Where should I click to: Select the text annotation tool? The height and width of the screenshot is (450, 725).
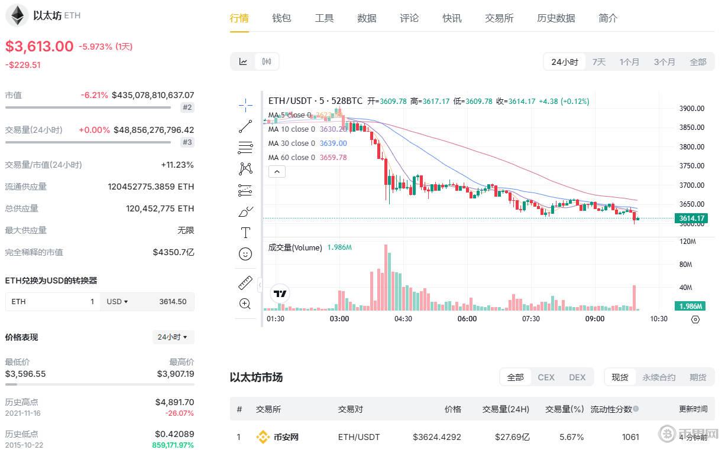point(245,233)
